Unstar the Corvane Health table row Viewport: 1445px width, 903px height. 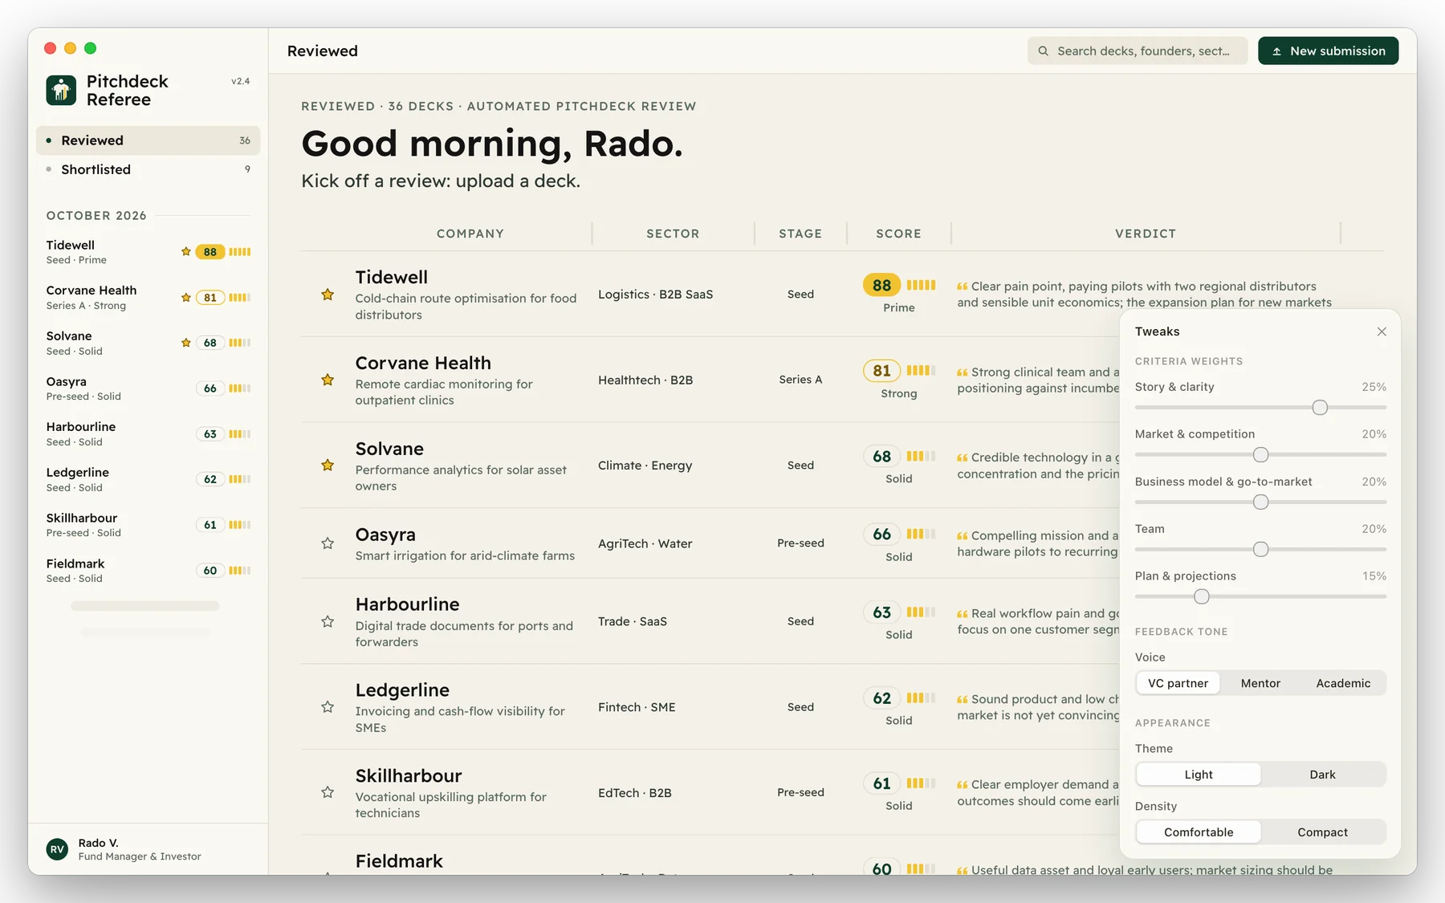328,380
